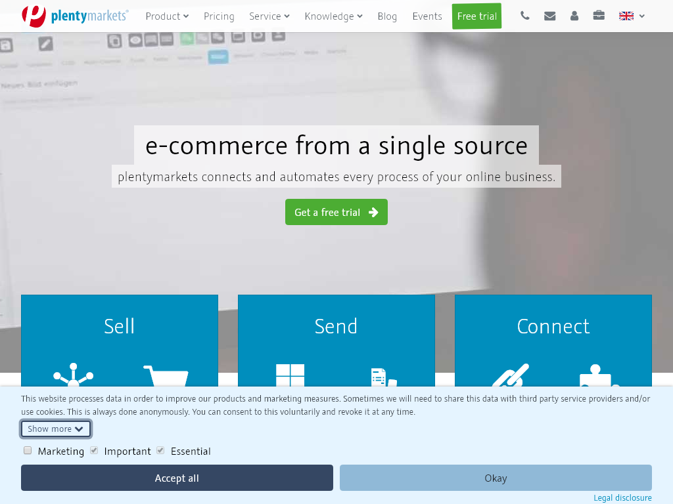Go to the Blog menu item
This screenshot has height=504, width=673.
[x=387, y=16]
